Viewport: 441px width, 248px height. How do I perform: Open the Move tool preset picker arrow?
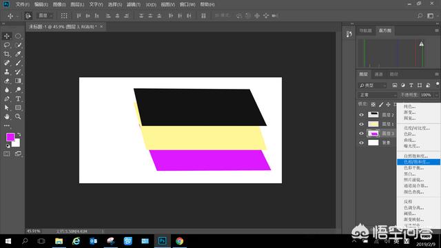(17, 16)
